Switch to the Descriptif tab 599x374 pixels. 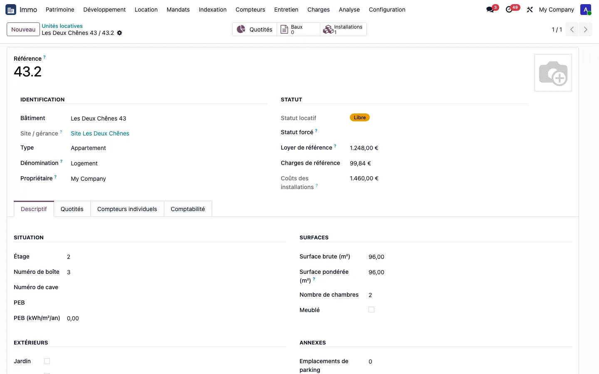(x=34, y=209)
